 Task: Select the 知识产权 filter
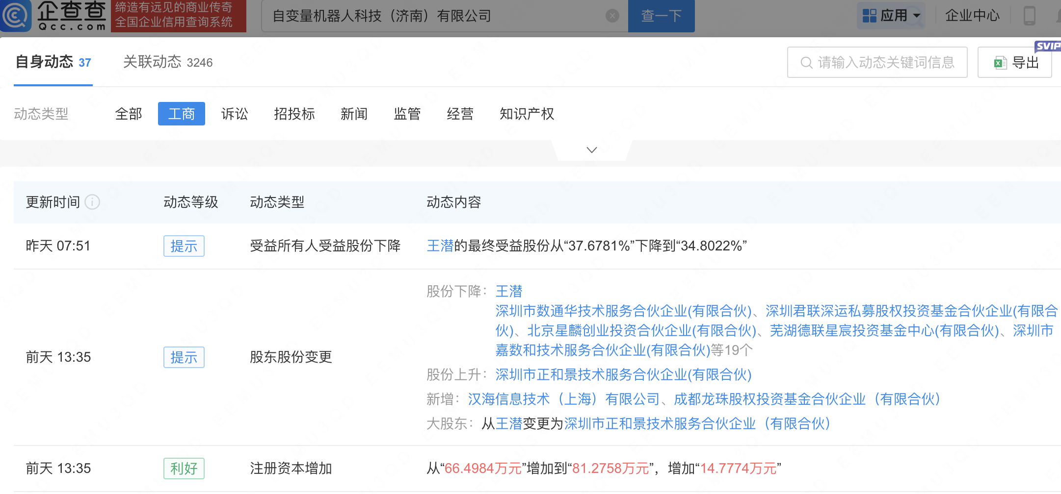(527, 114)
